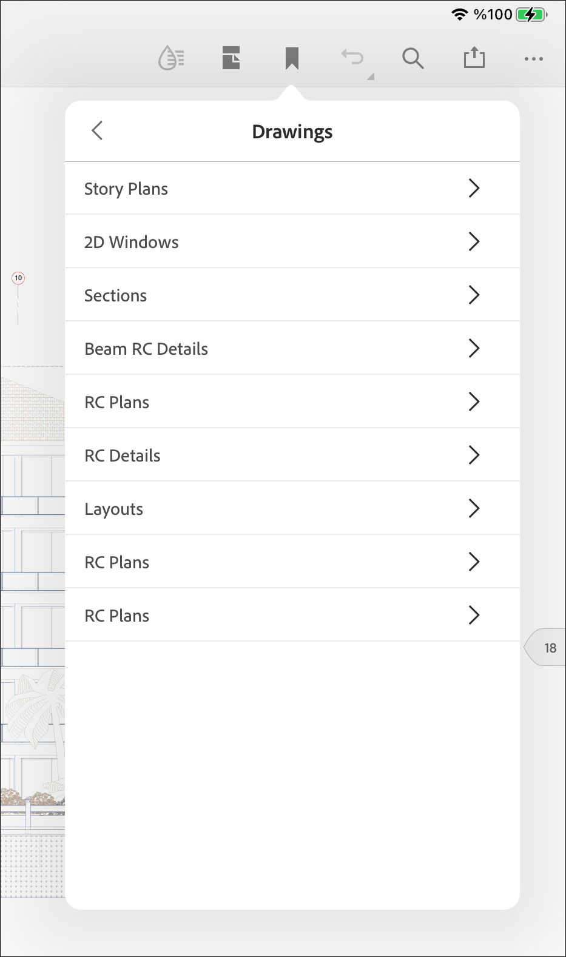This screenshot has width=566, height=957.
Task: Expand the 2D Windows chevron
Action: (x=474, y=242)
